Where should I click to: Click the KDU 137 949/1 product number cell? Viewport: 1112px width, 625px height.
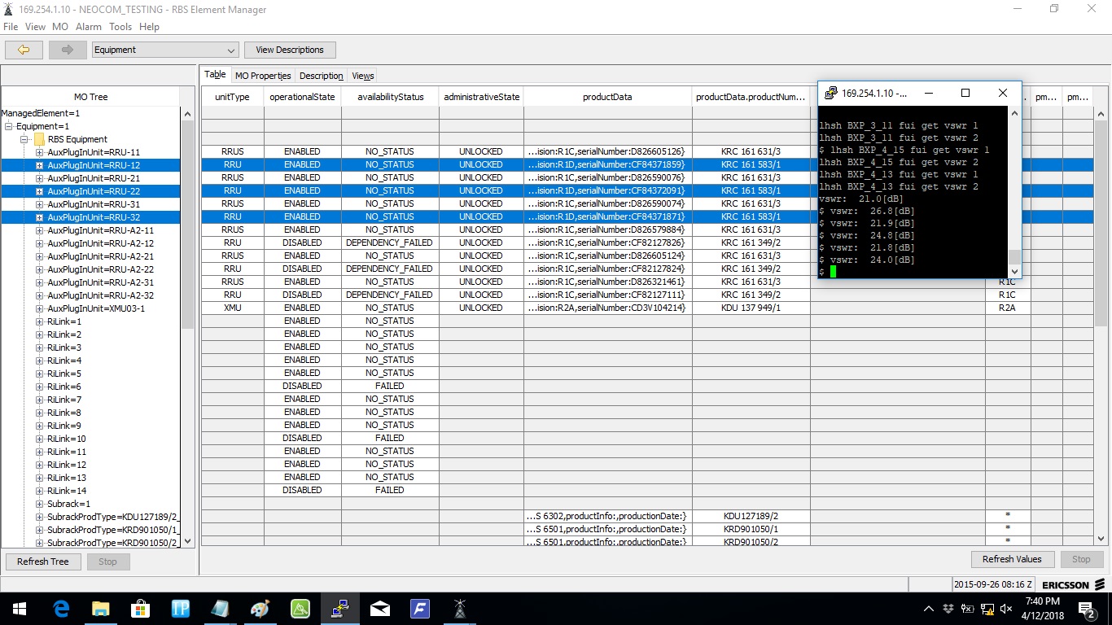click(x=751, y=308)
